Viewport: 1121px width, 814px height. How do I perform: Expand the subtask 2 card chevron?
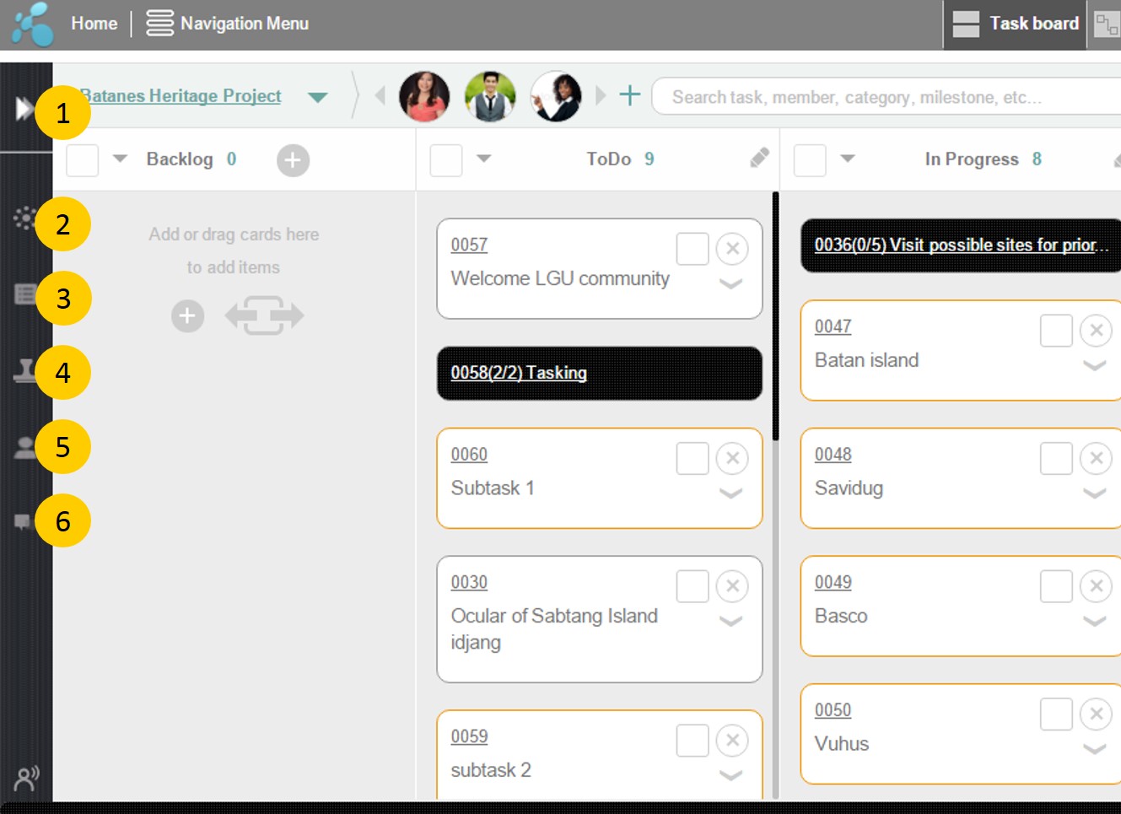(730, 776)
